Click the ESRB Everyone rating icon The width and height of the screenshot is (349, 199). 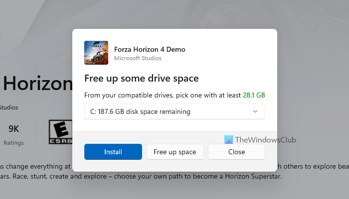tap(60, 131)
